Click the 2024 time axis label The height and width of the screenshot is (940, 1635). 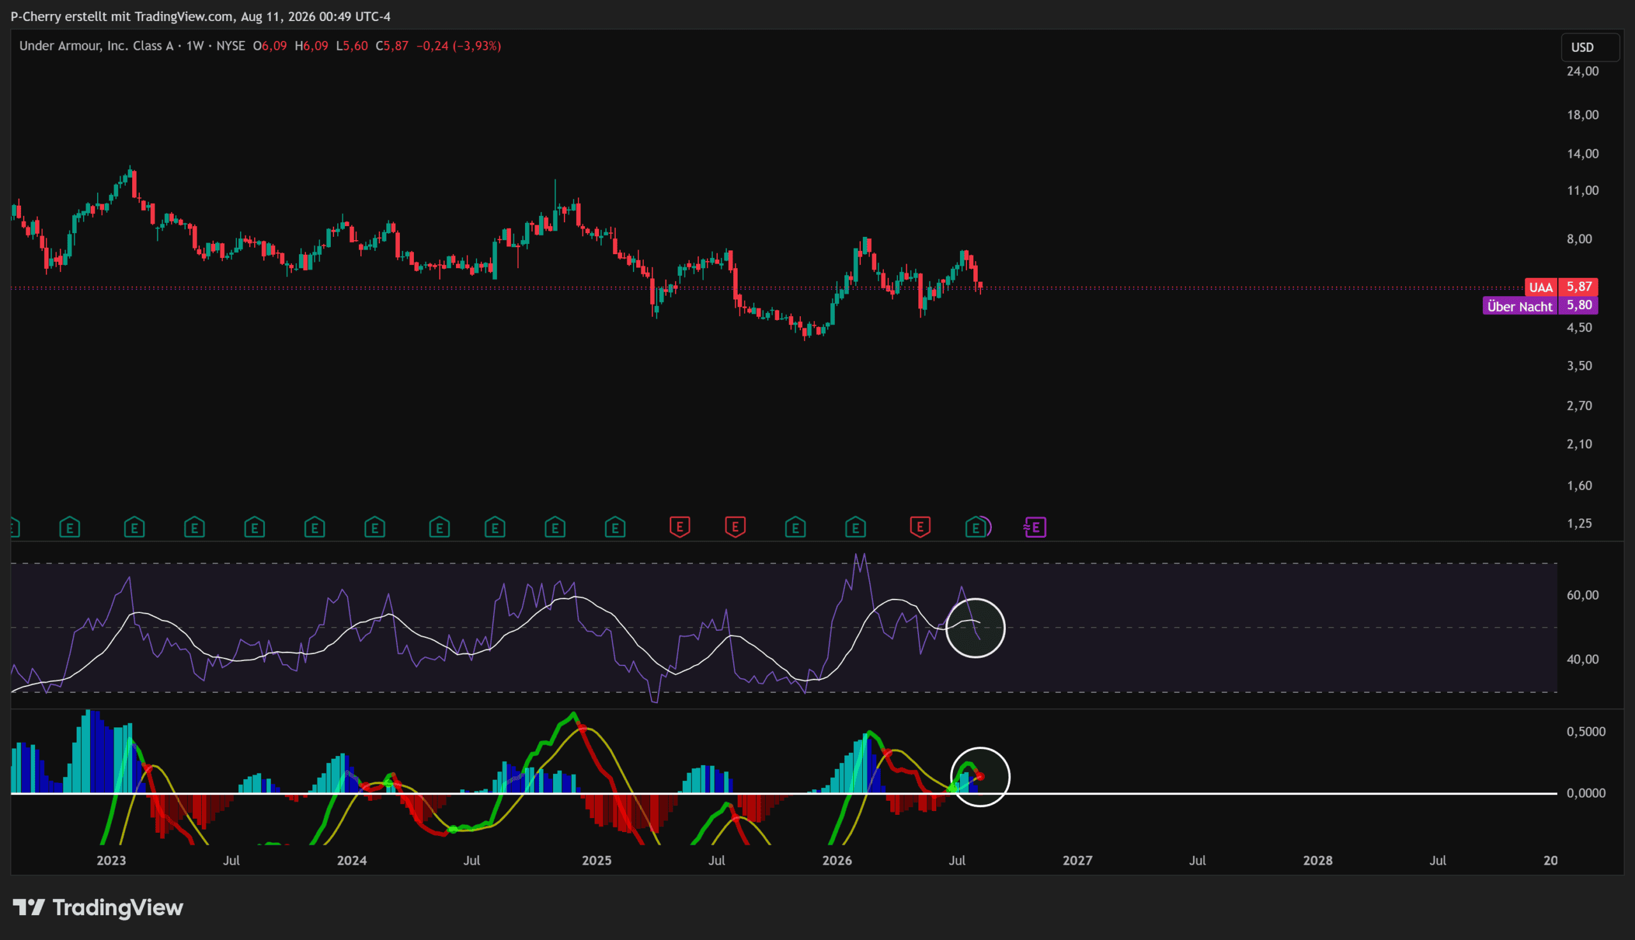[x=352, y=860]
